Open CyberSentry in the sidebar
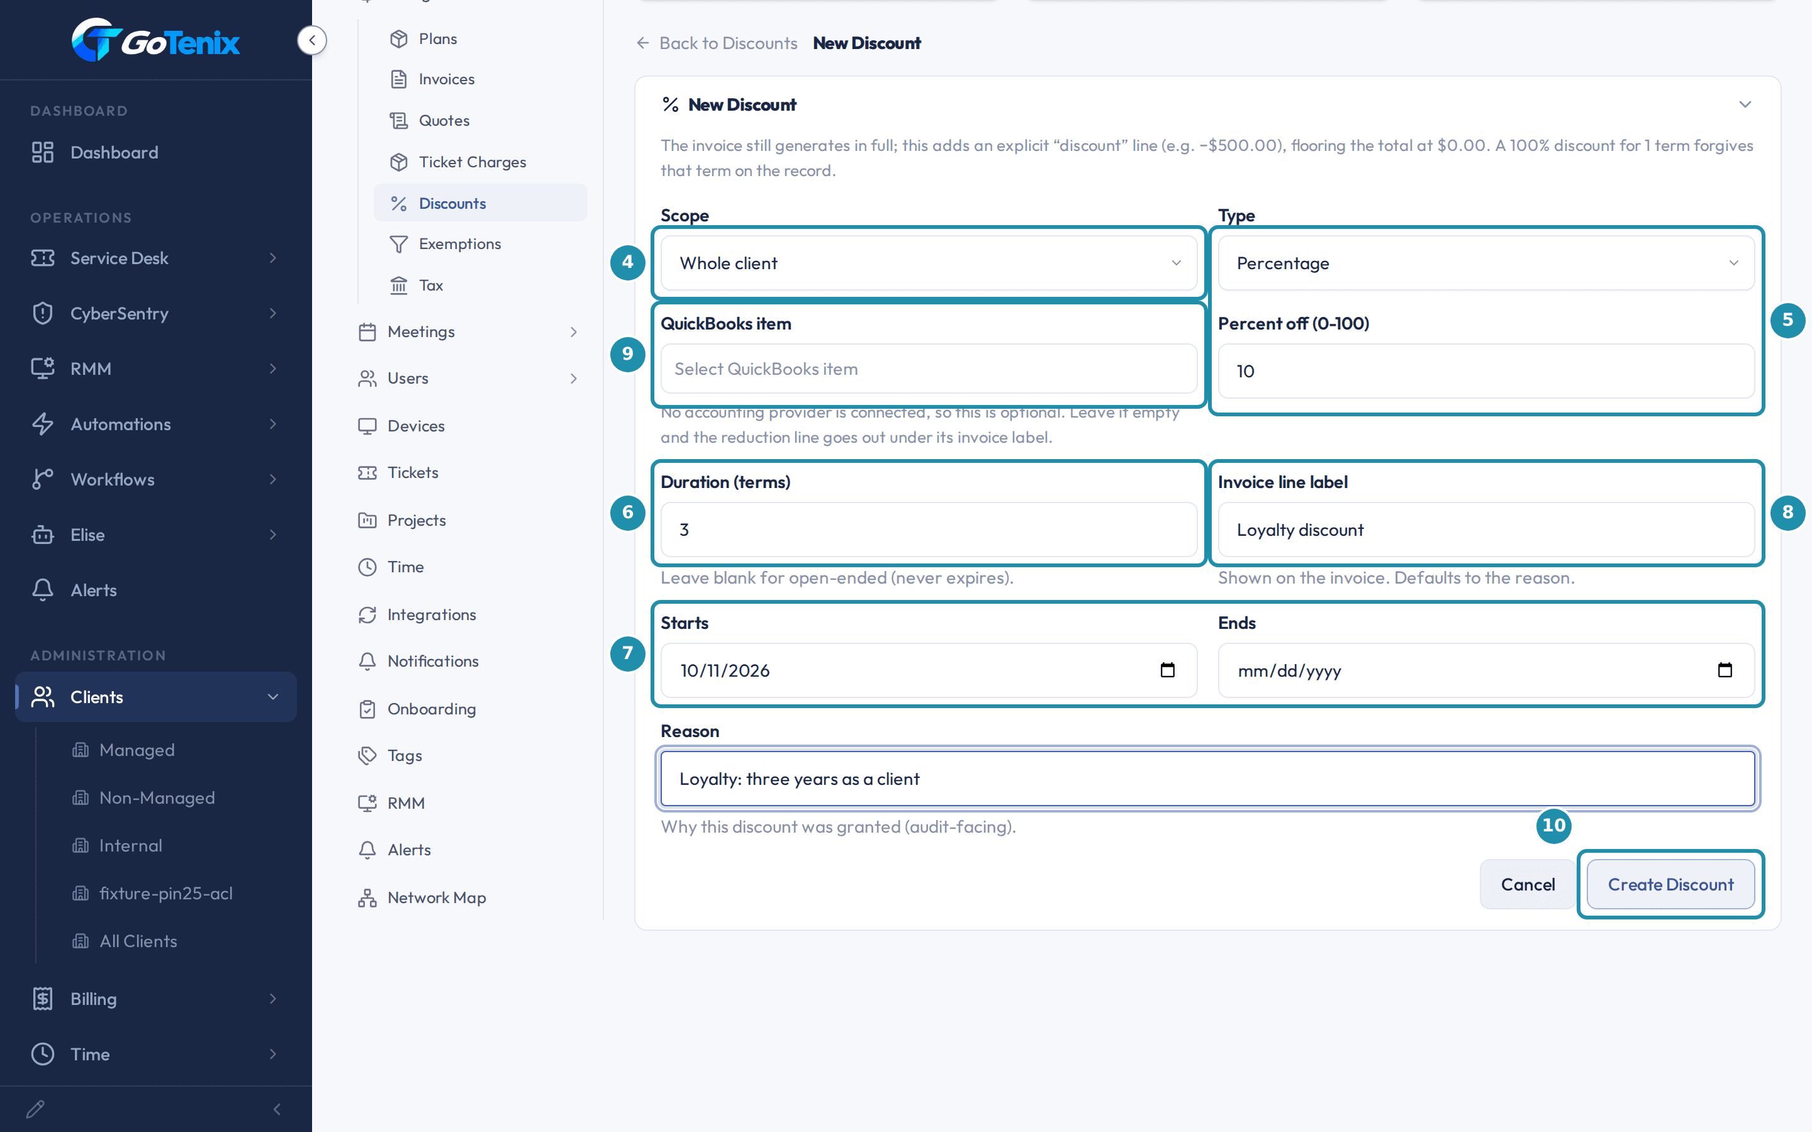This screenshot has width=1812, height=1132. (x=156, y=313)
